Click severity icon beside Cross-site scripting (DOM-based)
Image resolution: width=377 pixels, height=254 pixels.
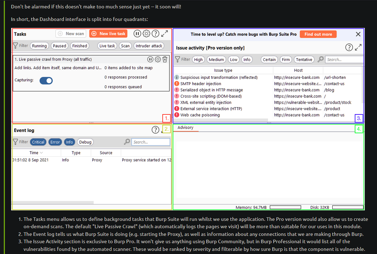click(177, 96)
